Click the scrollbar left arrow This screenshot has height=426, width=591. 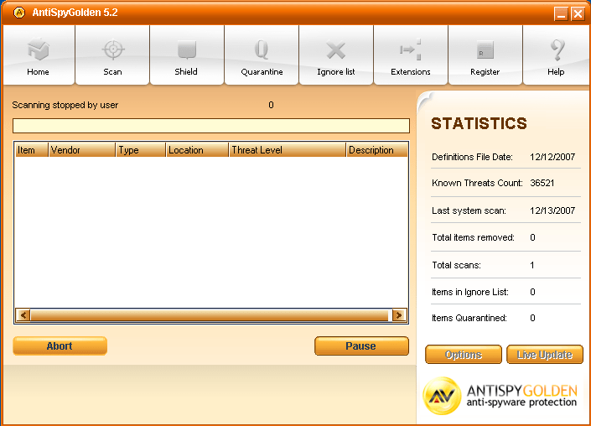coord(23,315)
